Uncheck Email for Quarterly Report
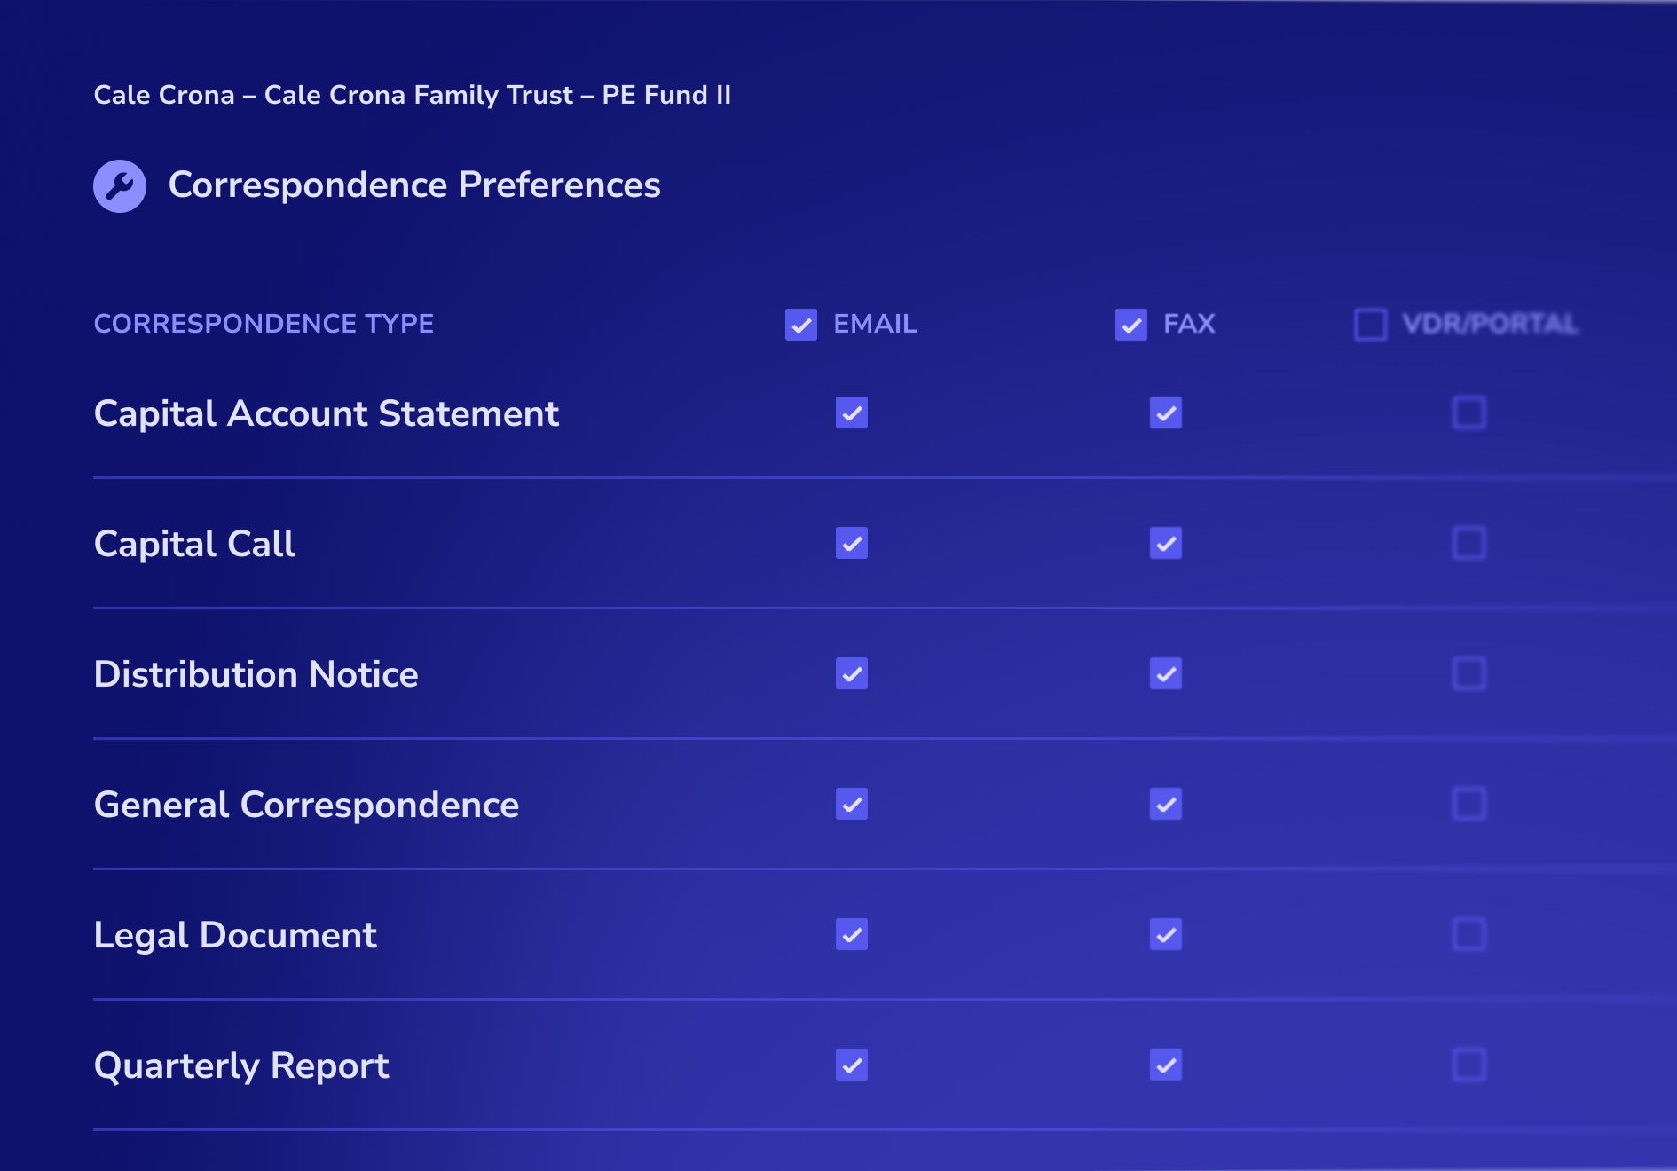 pyautogui.click(x=852, y=1065)
